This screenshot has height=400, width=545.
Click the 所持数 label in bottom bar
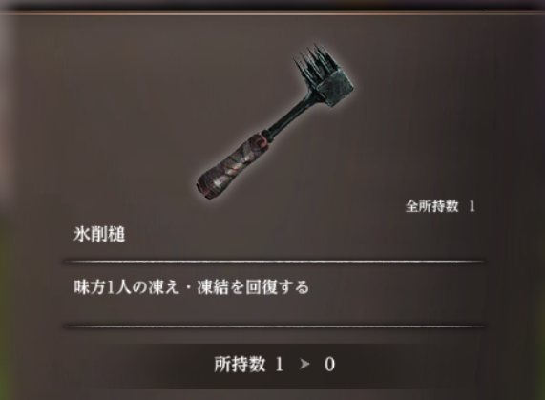click(x=240, y=364)
